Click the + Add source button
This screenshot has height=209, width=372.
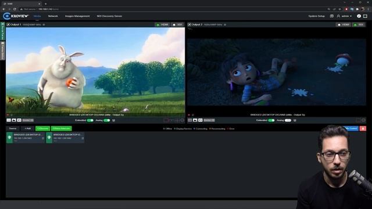[x=27, y=128]
